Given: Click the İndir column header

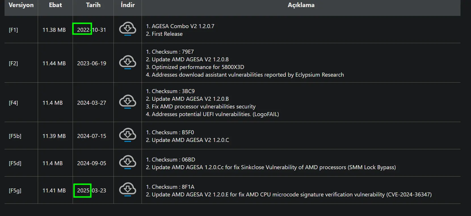Looking at the screenshot, I should [x=128, y=5].
